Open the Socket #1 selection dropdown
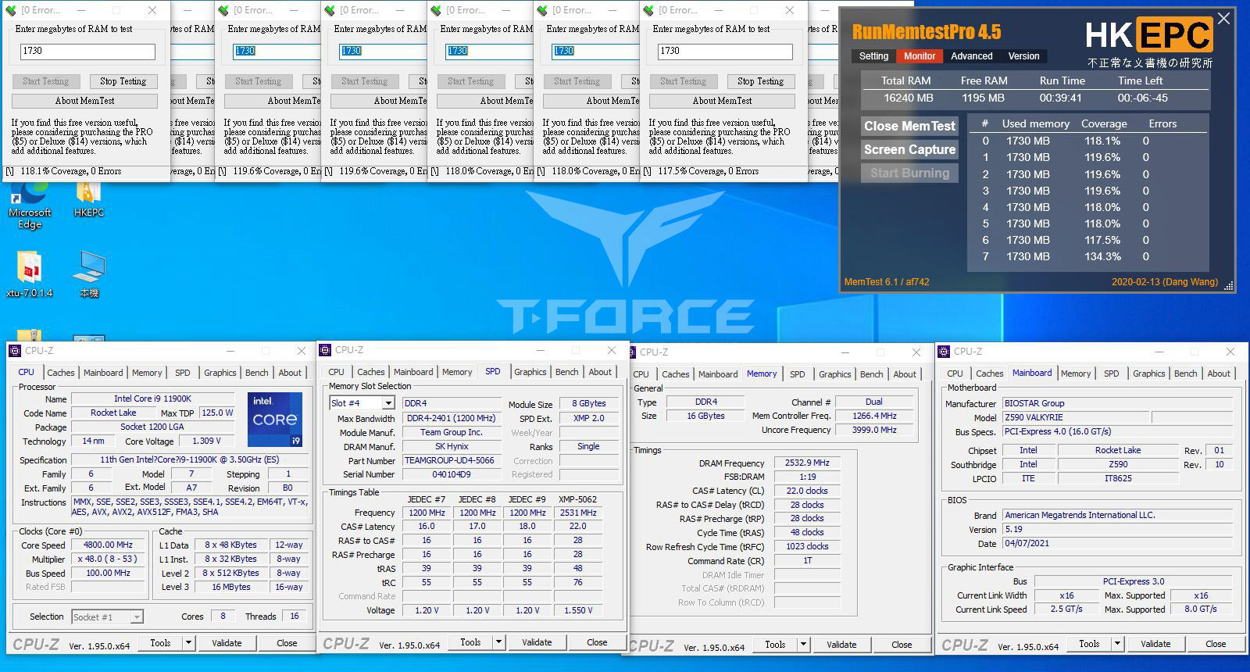 click(x=137, y=617)
